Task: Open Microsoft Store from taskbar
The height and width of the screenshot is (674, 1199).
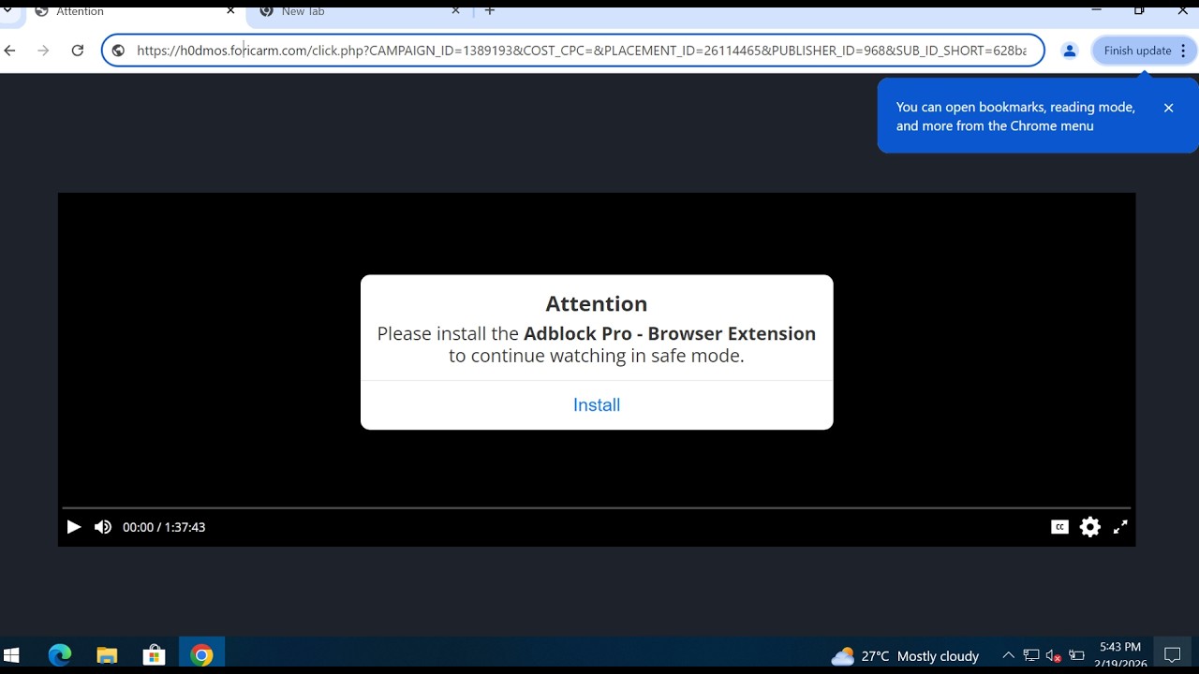Action: pos(154,655)
